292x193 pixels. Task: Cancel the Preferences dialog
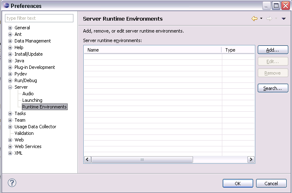(x=271, y=183)
